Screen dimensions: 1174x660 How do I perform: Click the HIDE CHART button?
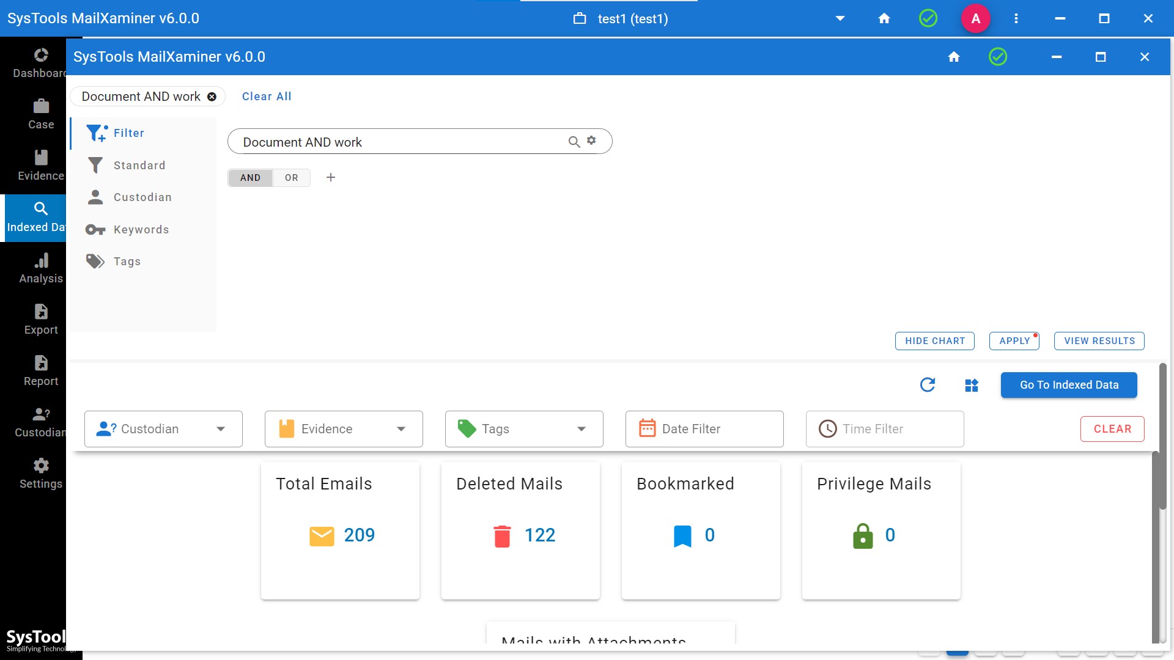(x=935, y=341)
